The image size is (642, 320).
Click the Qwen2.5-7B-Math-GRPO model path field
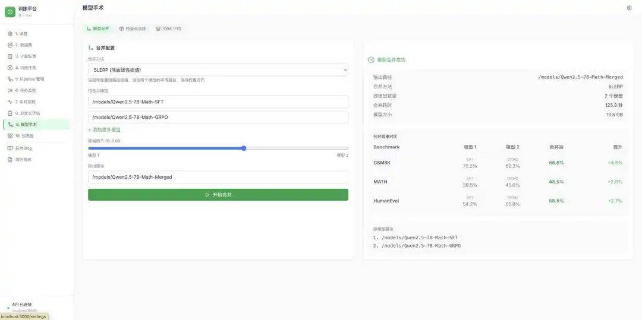pyautogui.click(x=218, y=118)
